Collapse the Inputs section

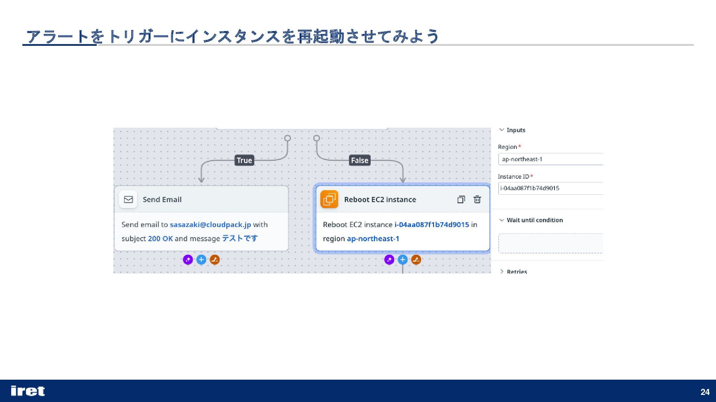(x=502, y=130)
